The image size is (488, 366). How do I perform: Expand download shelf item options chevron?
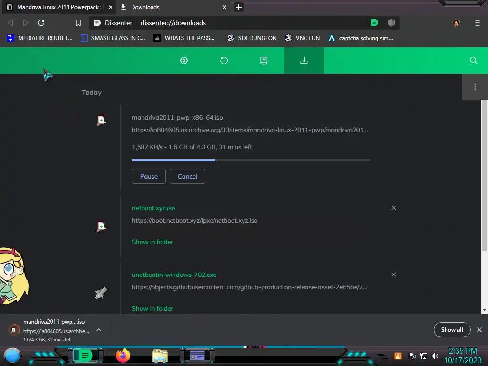tap(99, 330)
